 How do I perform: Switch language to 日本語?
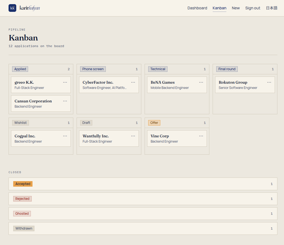tap(272, 8)
